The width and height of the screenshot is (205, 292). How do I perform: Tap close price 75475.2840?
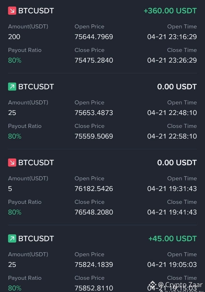[94, 60]
